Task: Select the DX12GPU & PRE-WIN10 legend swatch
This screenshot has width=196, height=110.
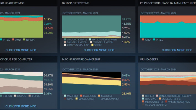Action: [x=90, y=40]
